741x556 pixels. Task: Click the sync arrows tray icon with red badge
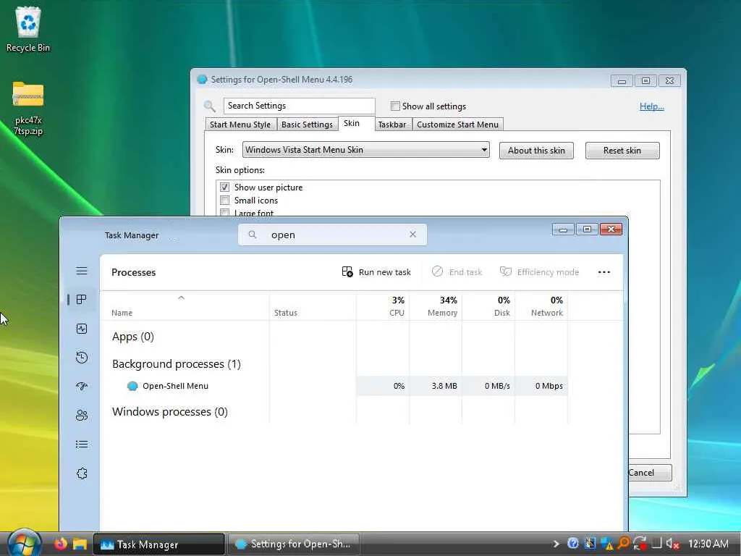coord(640,544)
